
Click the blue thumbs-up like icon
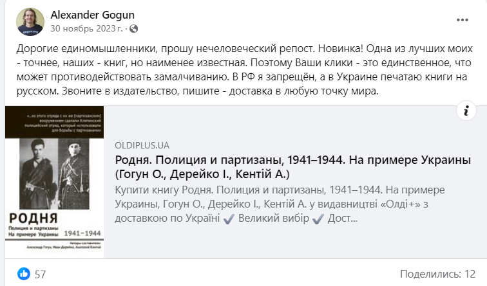click(x=24, y=274)
